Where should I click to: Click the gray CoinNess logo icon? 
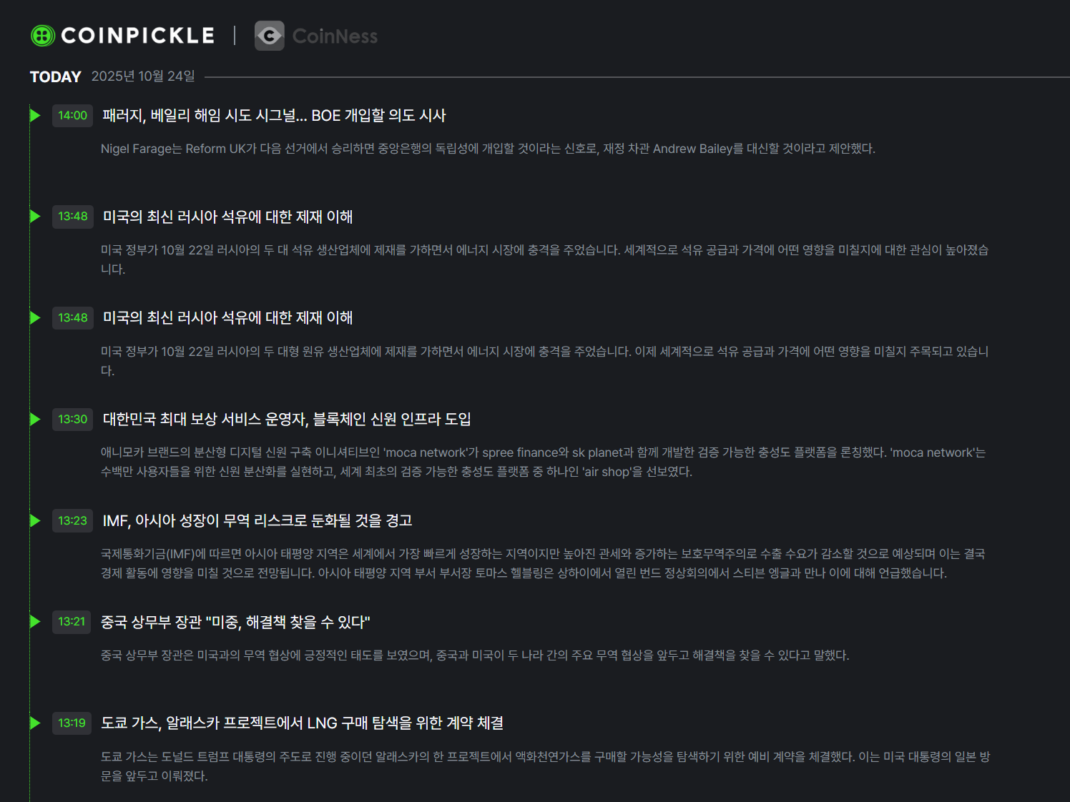pos(270,36)
